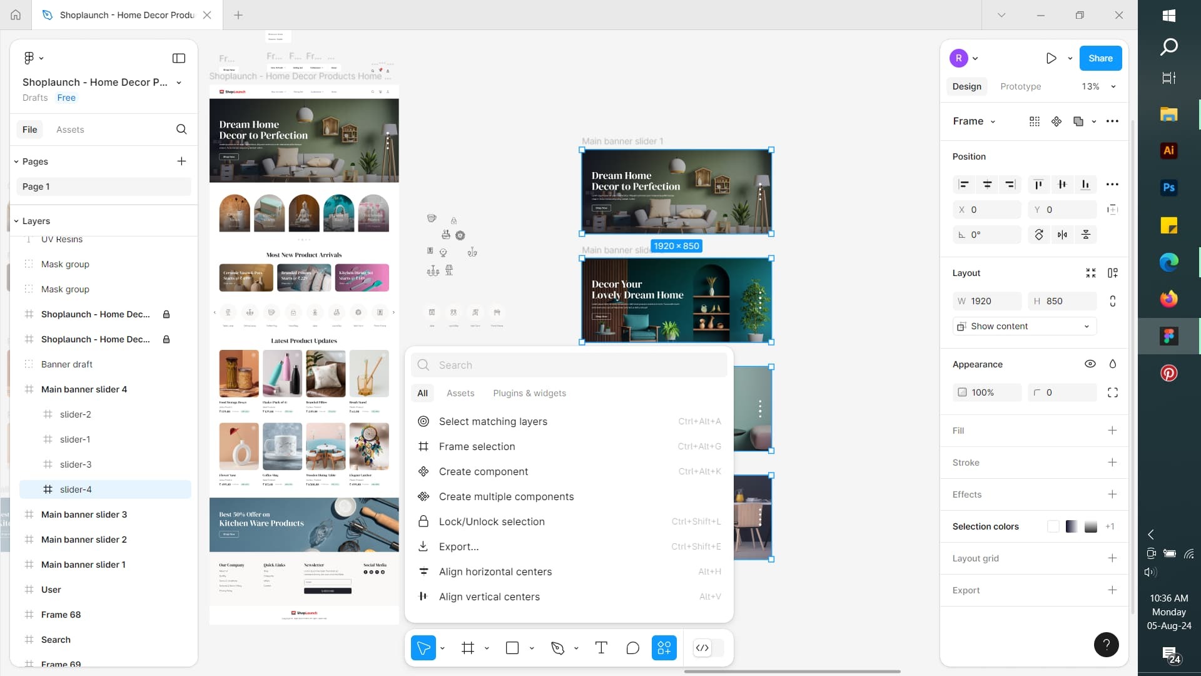
Task: Click the create component icon in Frame header
Action: 1057,121
